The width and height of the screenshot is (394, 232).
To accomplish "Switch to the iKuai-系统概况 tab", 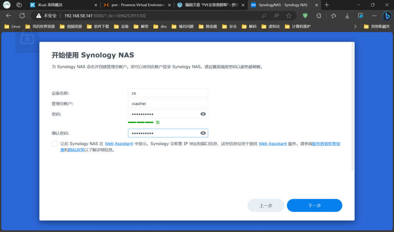I will pos(62,5).
